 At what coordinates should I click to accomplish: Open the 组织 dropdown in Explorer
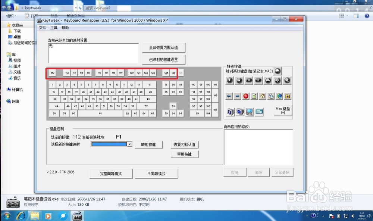pyautogui.click(x=11, y=16)
